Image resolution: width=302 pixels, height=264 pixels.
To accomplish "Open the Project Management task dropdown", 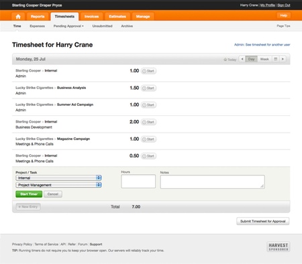I will [58, 185].
